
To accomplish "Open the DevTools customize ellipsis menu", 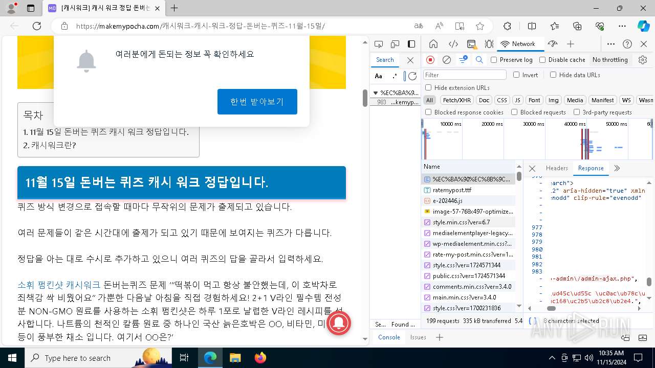I will pyautogui.click(x=611, y=44).
